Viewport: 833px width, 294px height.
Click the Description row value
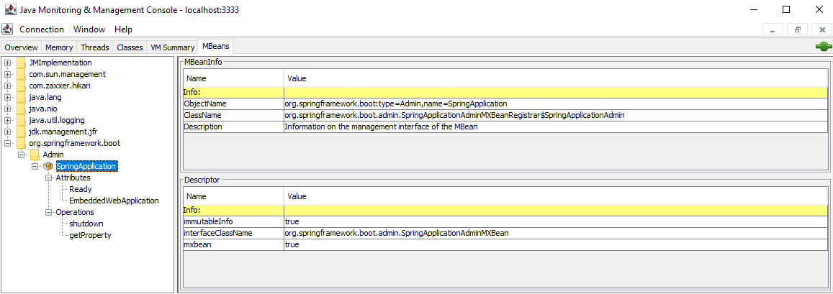click(556, 127)
